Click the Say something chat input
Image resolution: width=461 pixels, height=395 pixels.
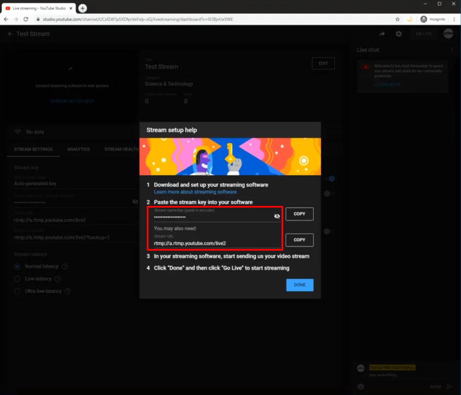[384, 375]
